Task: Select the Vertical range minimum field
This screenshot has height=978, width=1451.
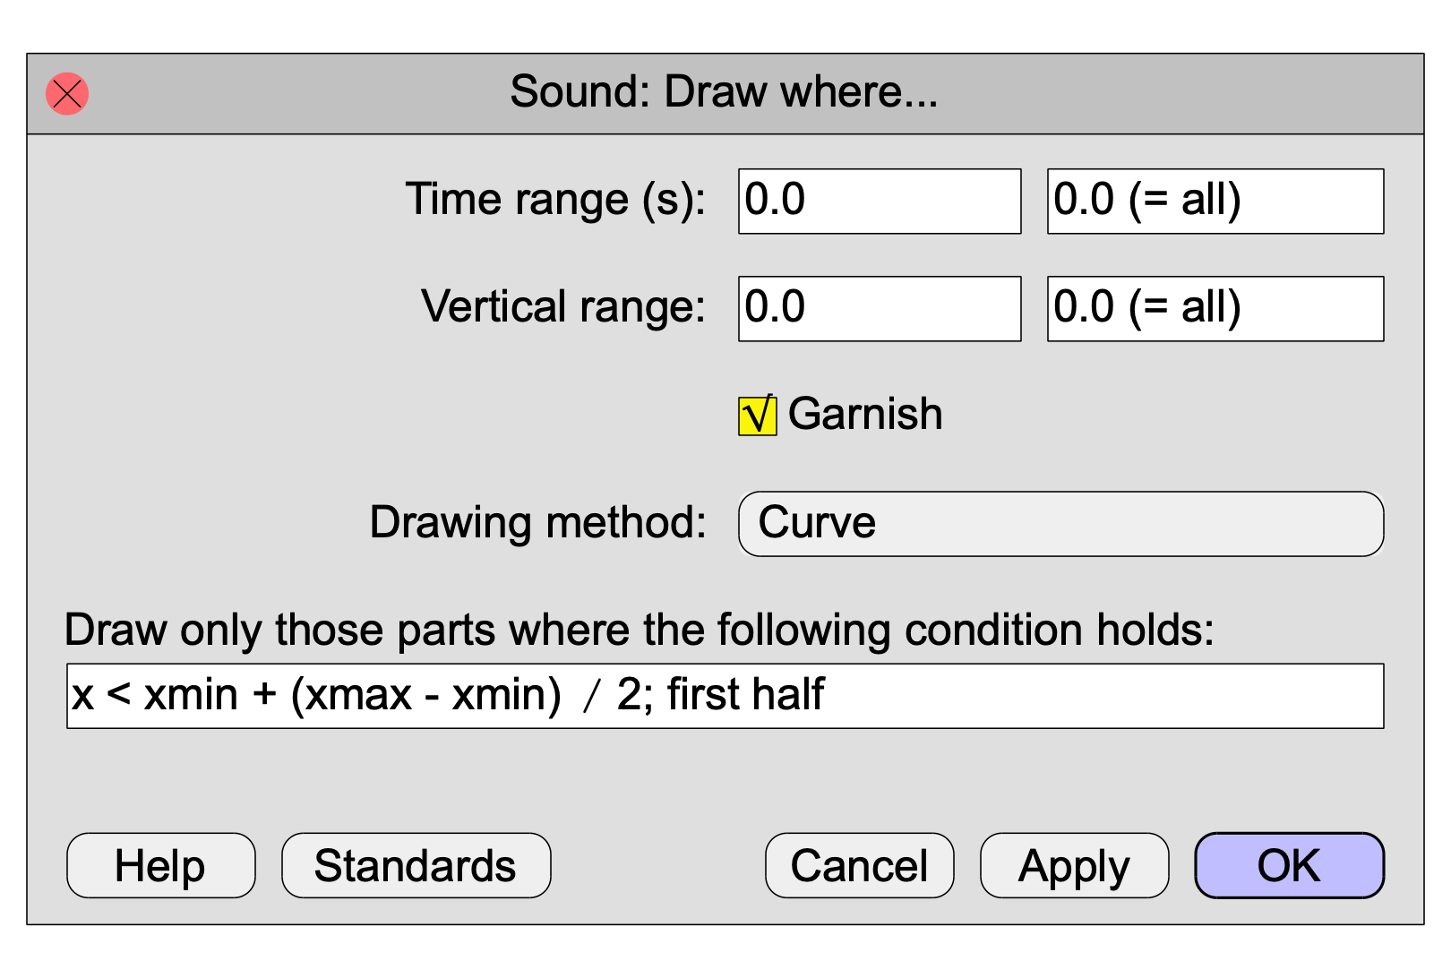Action: (879, 309)
